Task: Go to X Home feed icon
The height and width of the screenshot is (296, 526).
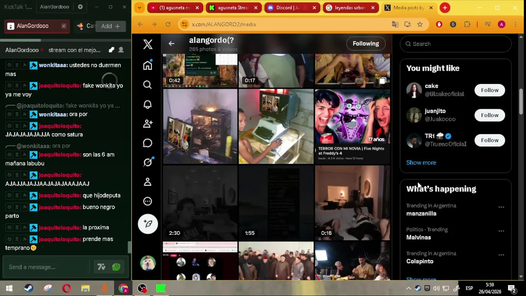Action: point(148,65)
